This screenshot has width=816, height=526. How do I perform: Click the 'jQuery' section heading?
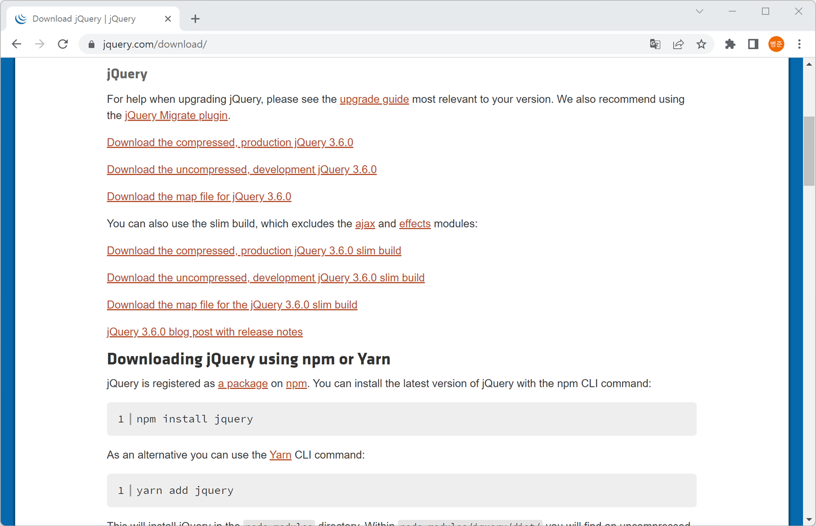127,74
